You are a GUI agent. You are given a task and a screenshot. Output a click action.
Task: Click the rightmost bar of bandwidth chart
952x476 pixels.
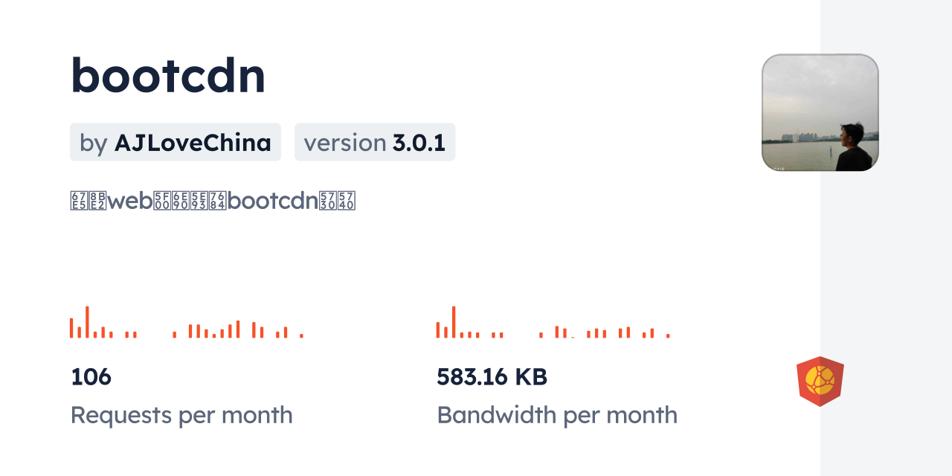click(668, 336)
